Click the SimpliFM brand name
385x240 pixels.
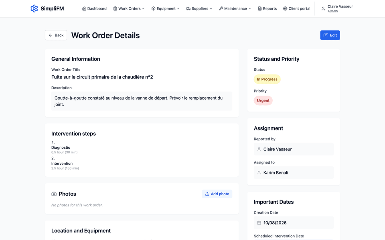click(x=52, y=8)
